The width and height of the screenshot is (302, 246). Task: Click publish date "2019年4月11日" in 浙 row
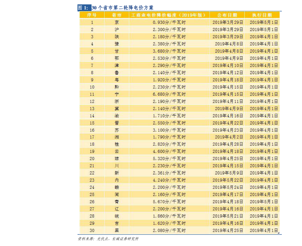[x=228, y=101]
